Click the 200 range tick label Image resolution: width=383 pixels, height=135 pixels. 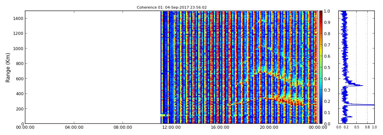(19, 109)
